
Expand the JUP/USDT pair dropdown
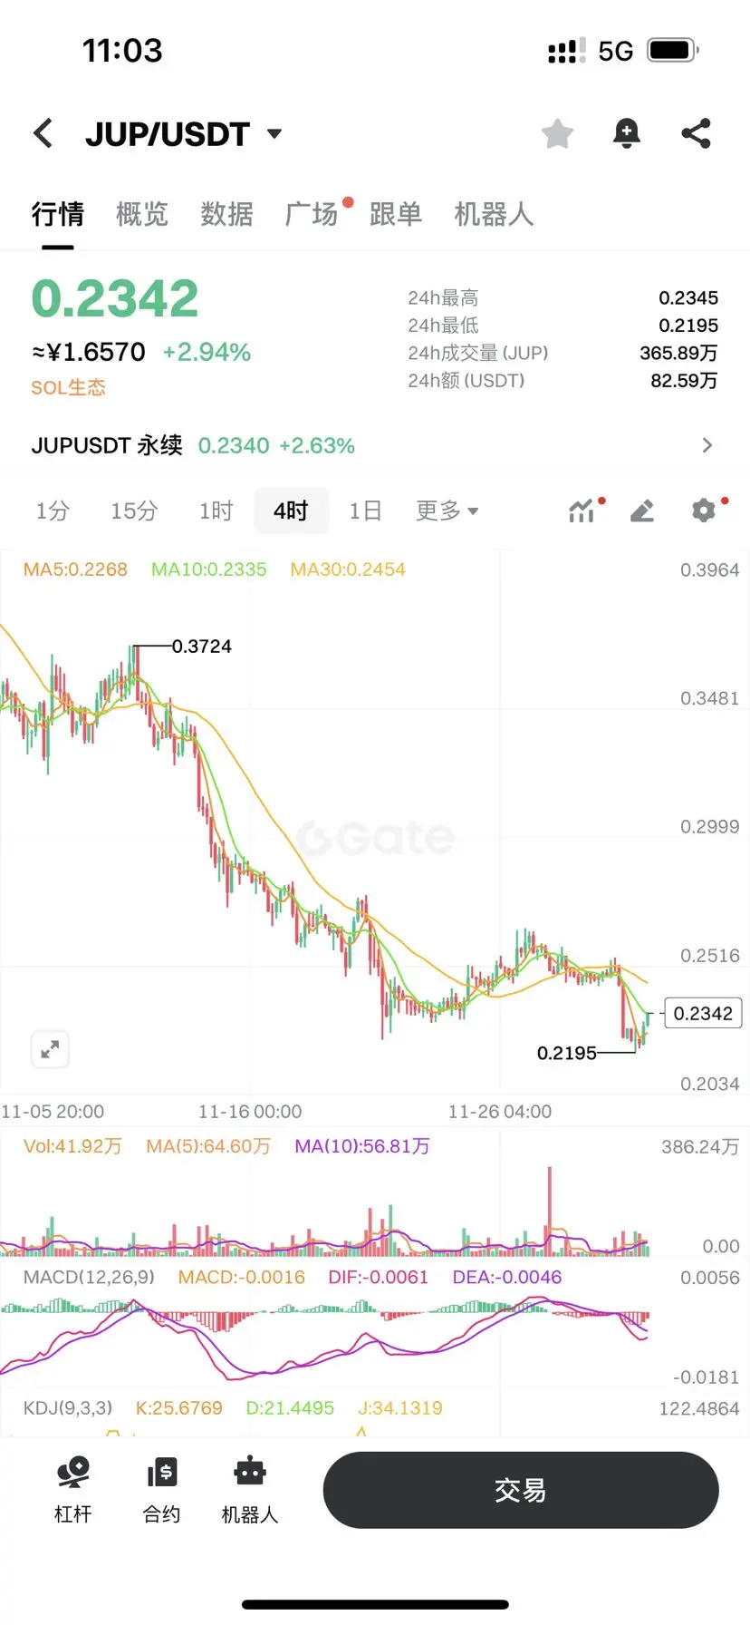tap(274, 134)
